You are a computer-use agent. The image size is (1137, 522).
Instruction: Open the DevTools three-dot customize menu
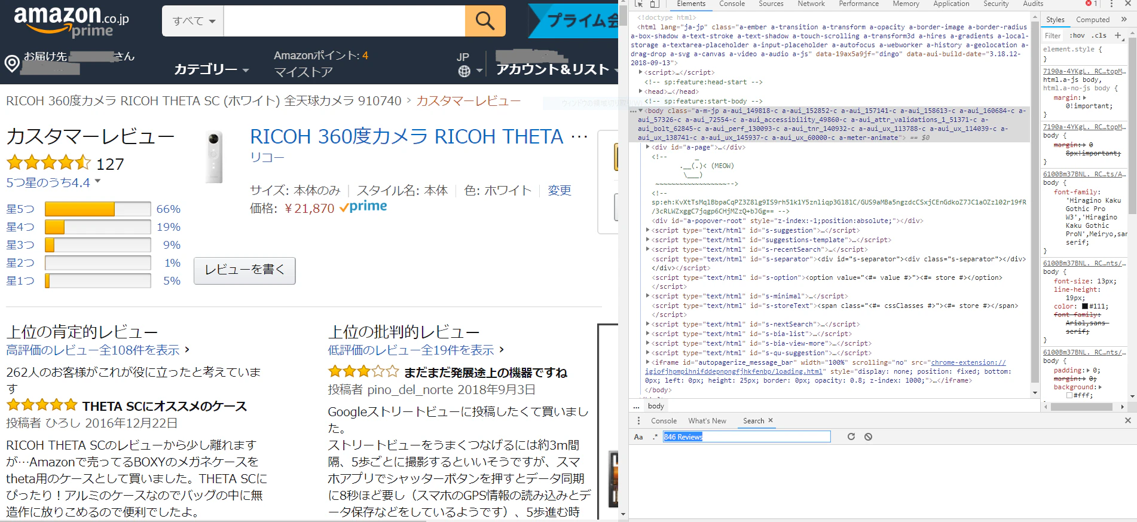[x=1111, y=4]
